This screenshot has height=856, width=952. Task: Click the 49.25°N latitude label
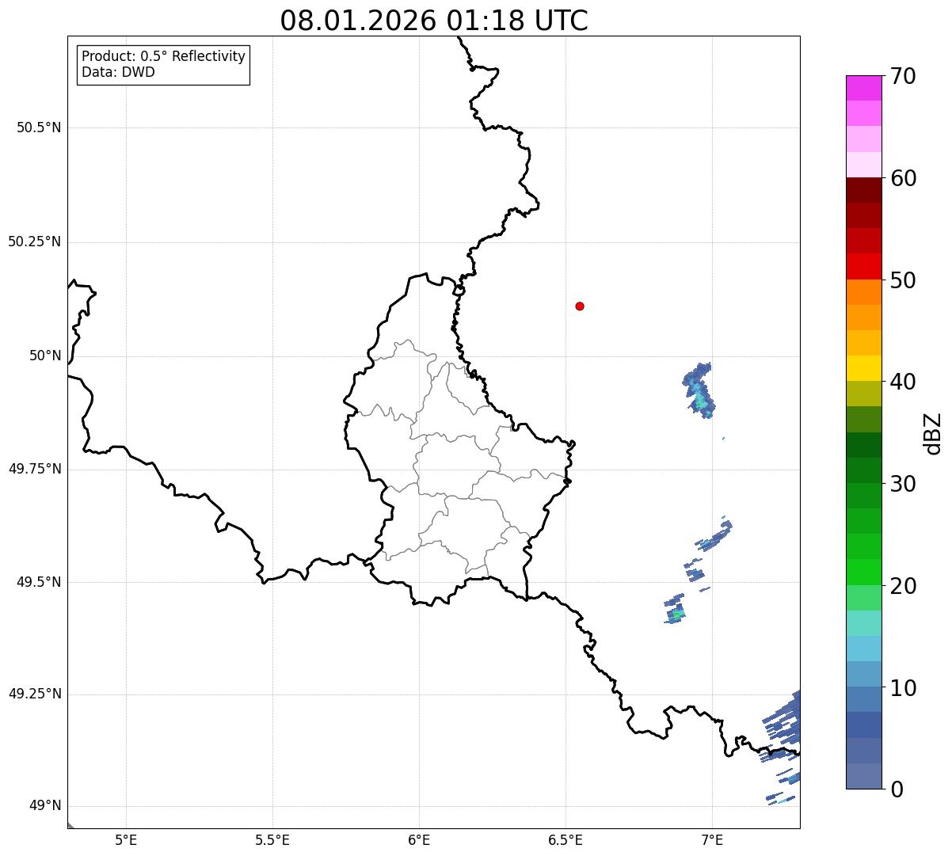[x=35, y=694]
